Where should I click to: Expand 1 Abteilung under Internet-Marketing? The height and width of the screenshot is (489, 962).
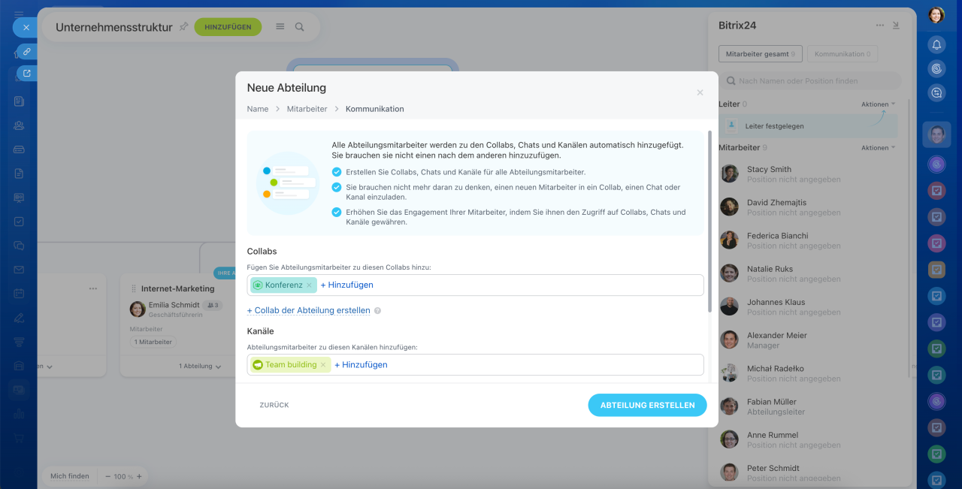point(200,367)
